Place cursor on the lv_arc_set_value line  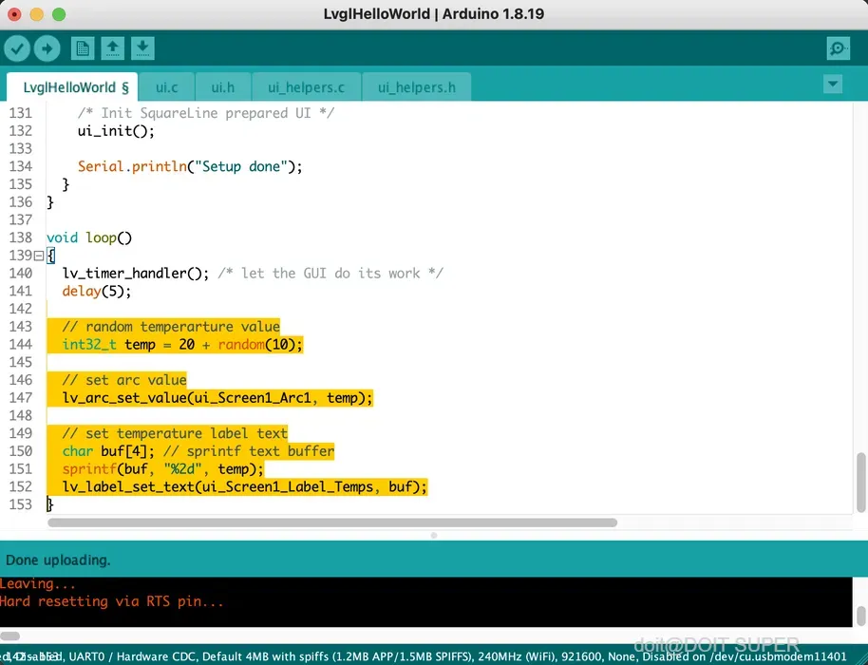pos(217,398)
